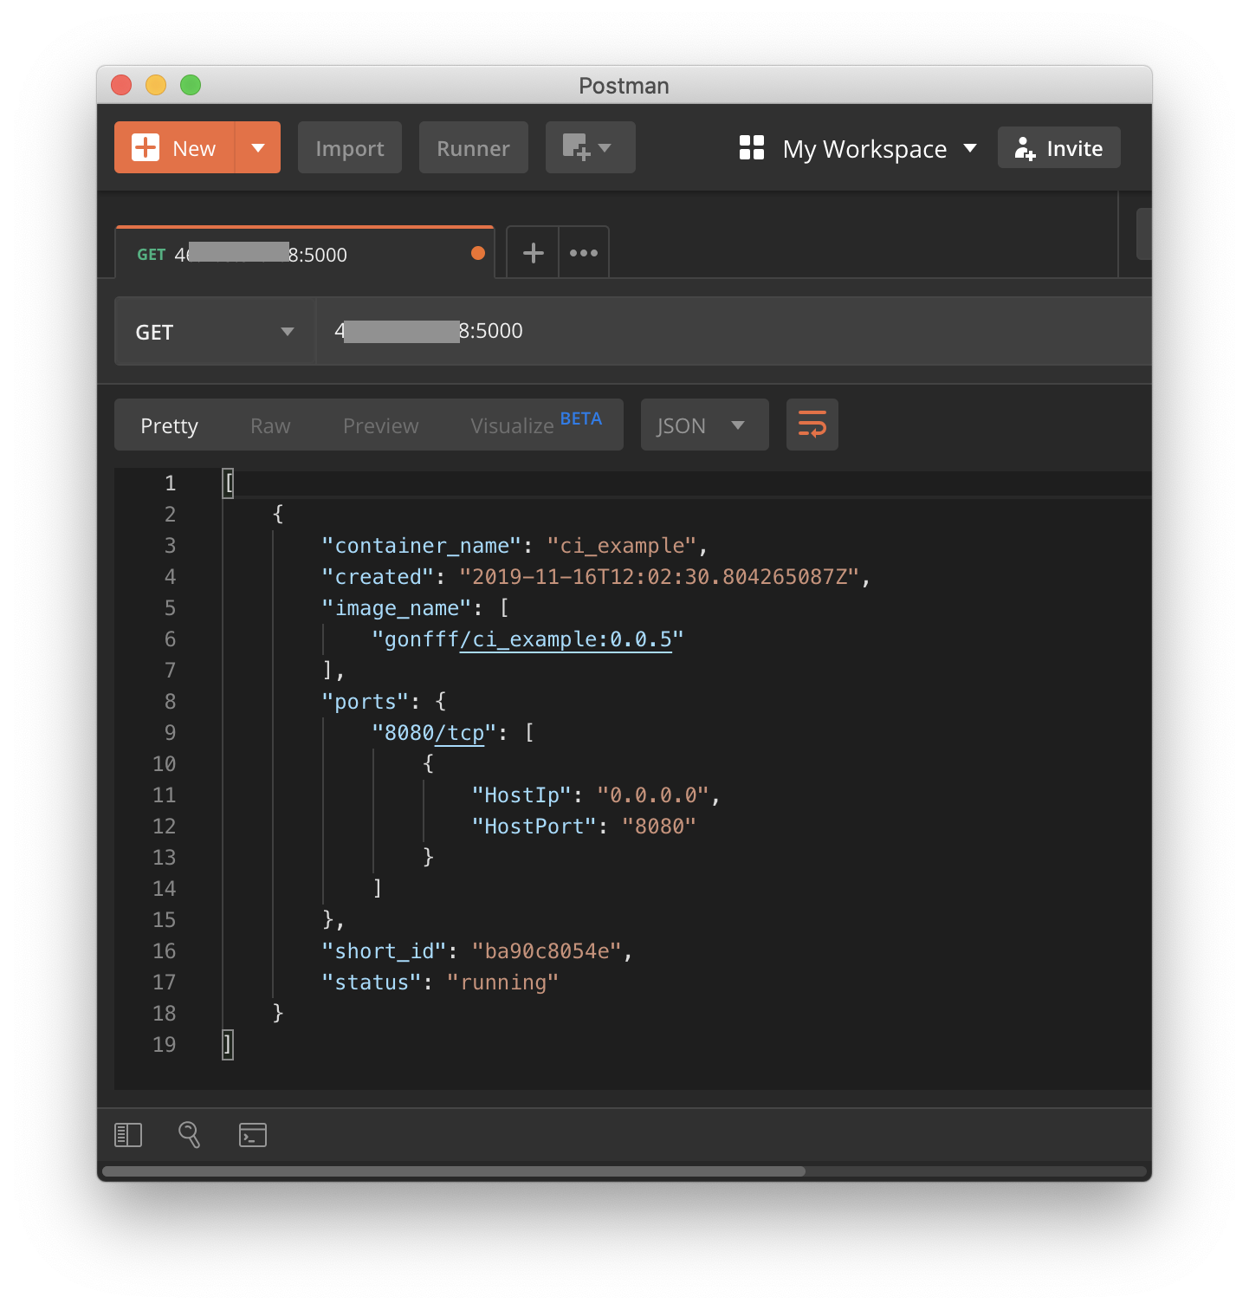Viewport: 1249px width, 1310px height.
Task: Click the wrap-lines icon beside the JSON dropdown
Action: [x=812, y=425]
